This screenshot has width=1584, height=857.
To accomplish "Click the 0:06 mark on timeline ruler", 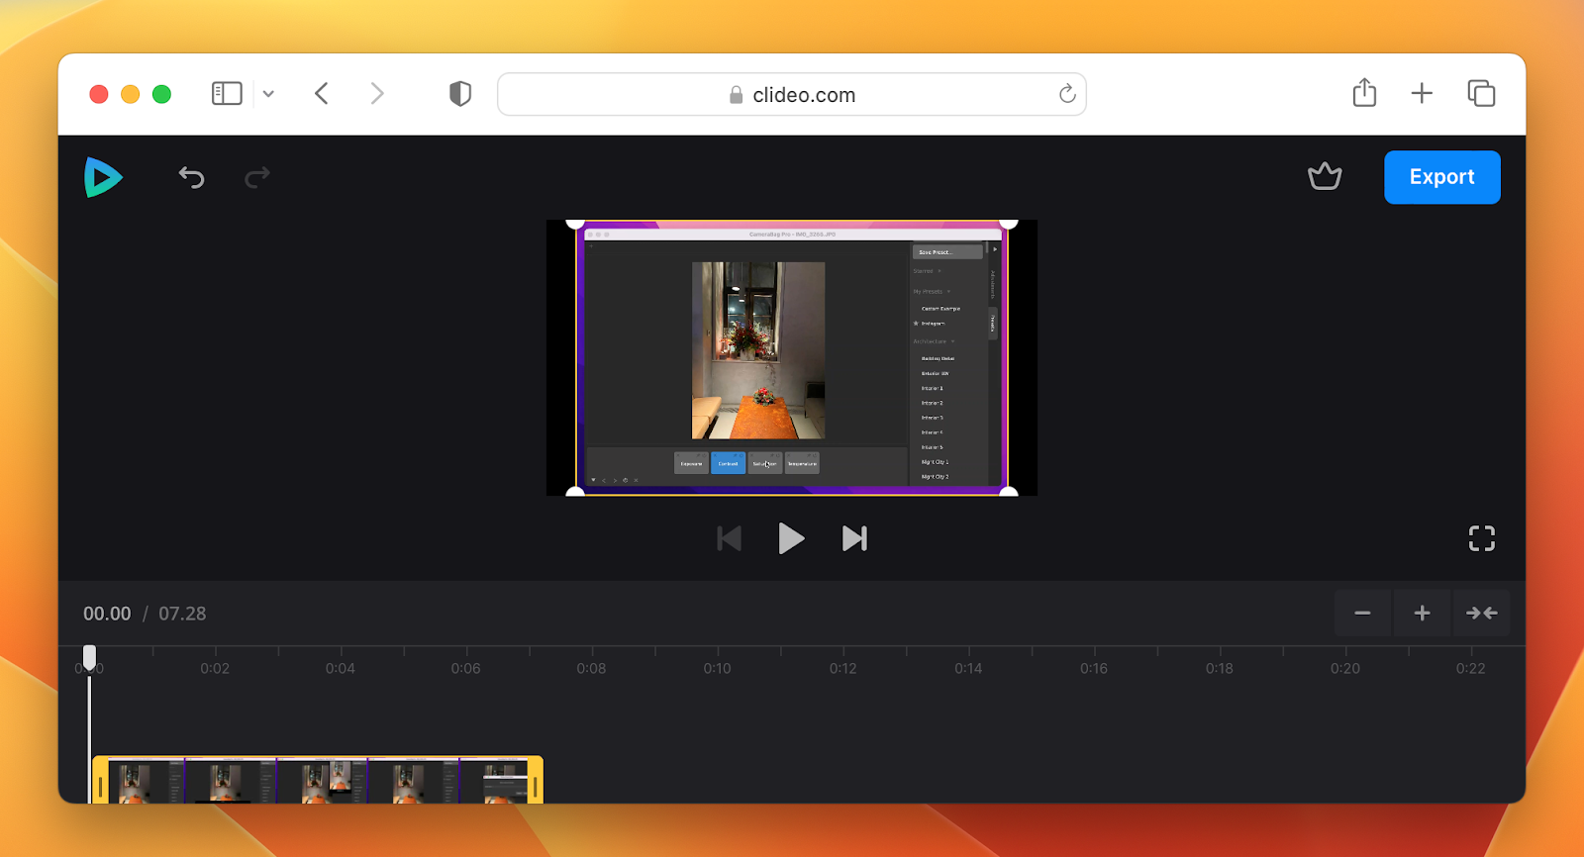I will tap(466, 668).
